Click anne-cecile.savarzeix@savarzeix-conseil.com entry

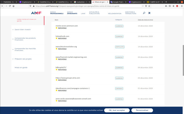(x=73, y=99)
